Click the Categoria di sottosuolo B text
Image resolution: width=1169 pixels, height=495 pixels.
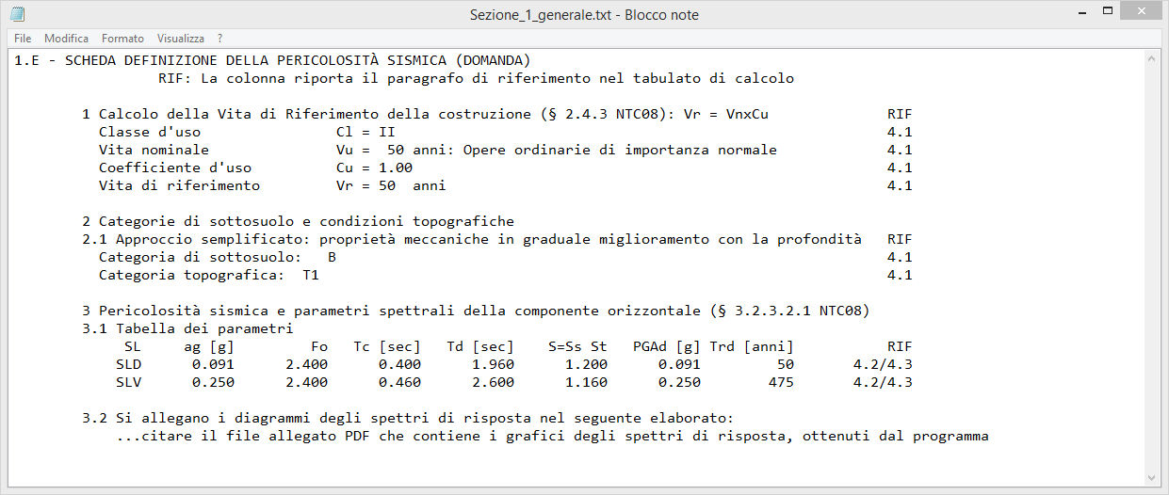tap(218, 257)
